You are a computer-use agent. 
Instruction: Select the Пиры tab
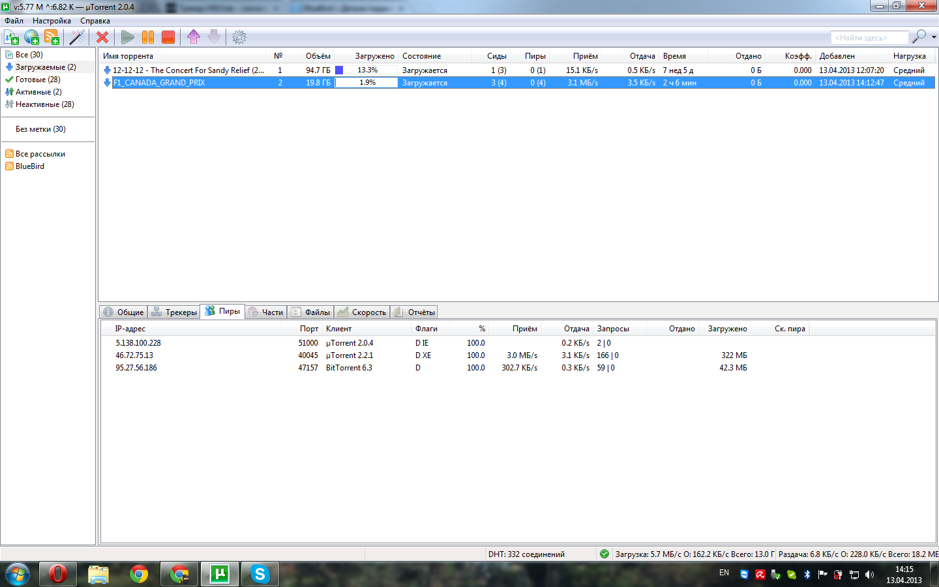[222, 311]
